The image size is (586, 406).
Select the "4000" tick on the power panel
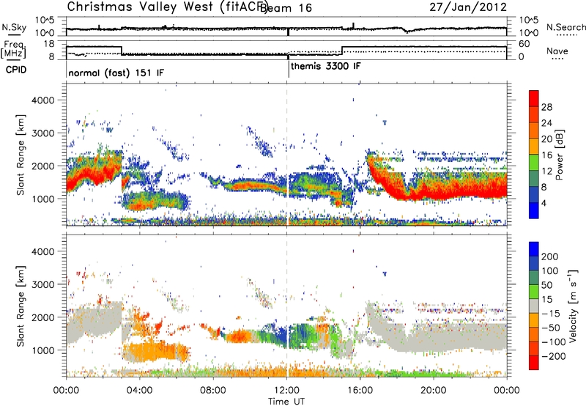(43, 100)
